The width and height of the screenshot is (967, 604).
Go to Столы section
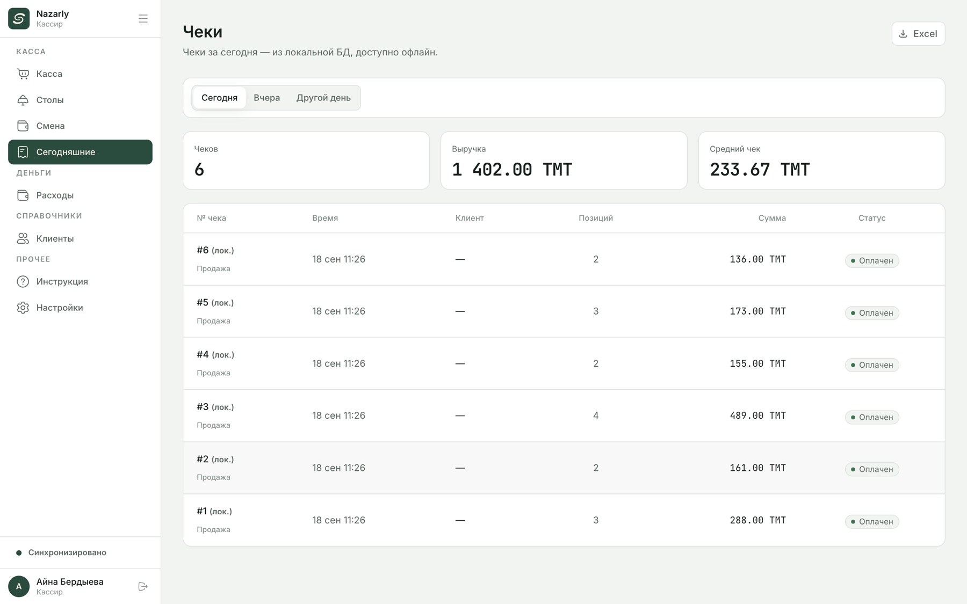(x=80, y=100)
